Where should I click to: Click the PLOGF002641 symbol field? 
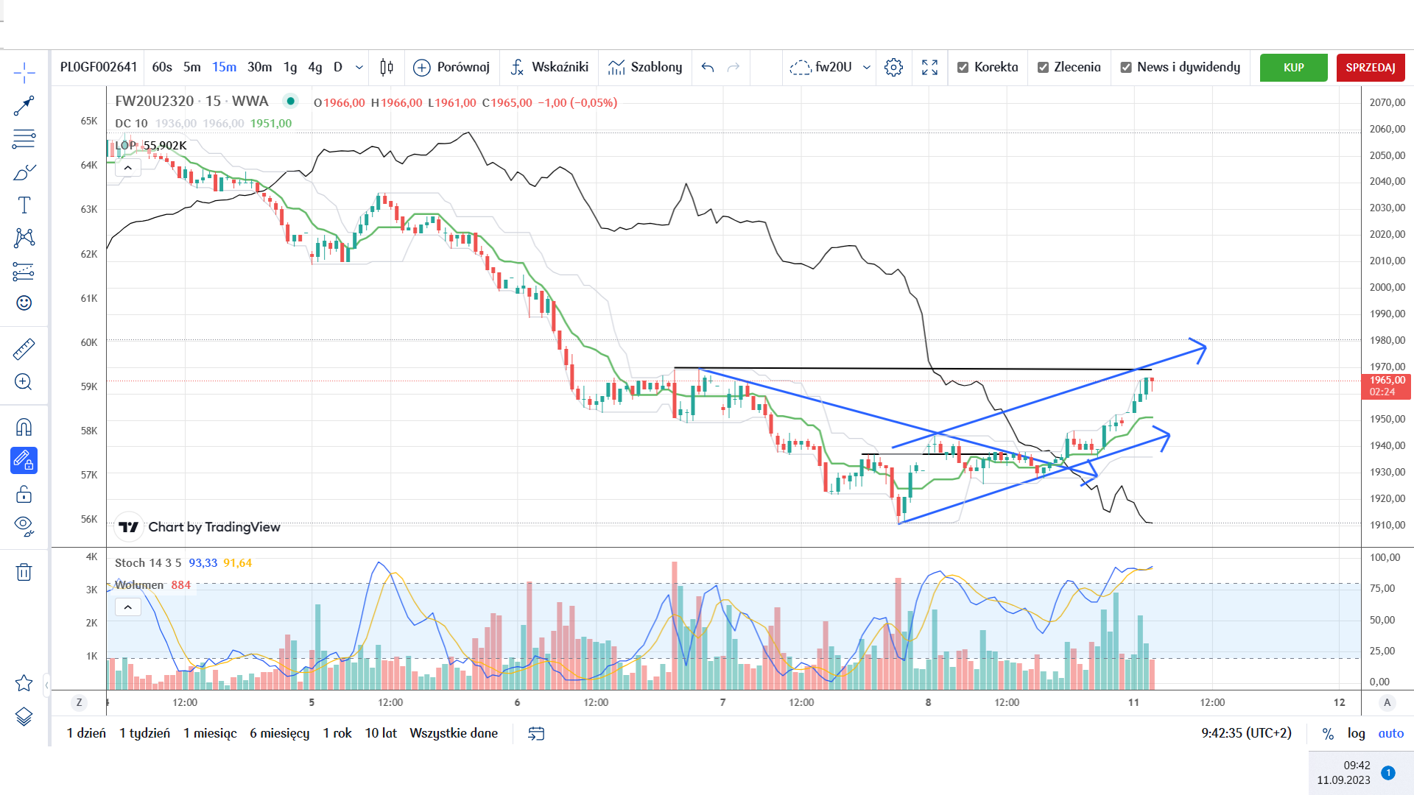(99, 67)
